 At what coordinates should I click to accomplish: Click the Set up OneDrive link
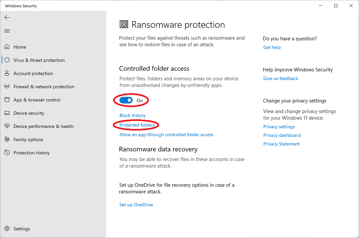pos(136,205)
